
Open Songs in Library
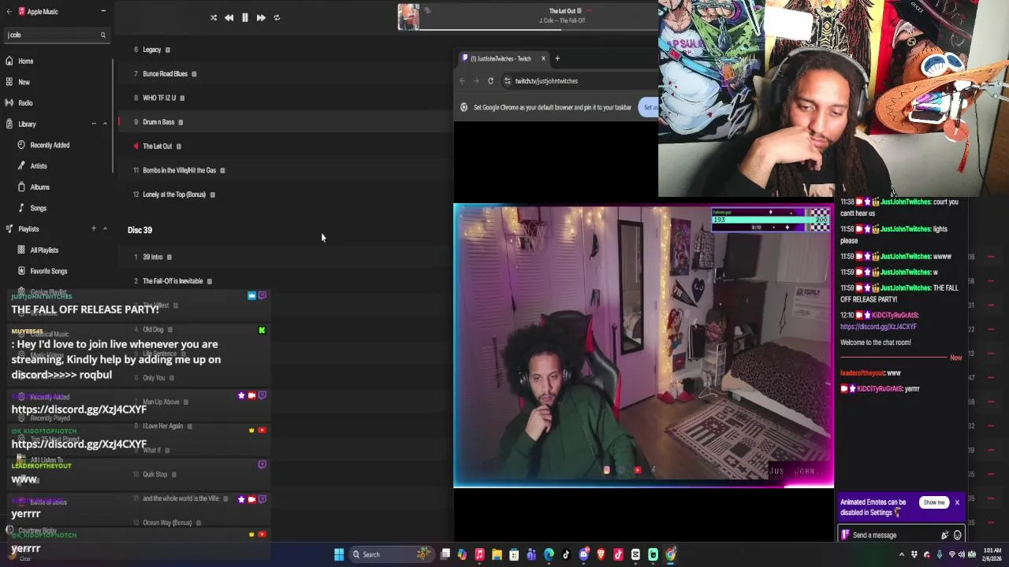(x=38, y=208)
